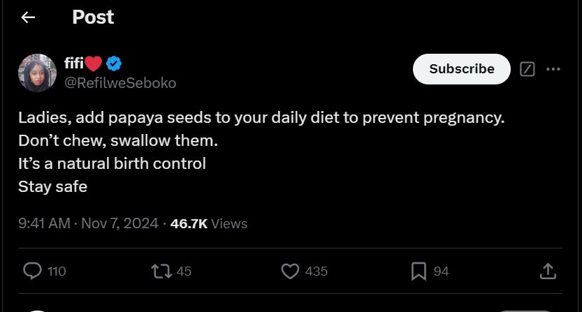Go back using the left arrow
Viewport: 582px width, 312px height.
click(28, 17)
